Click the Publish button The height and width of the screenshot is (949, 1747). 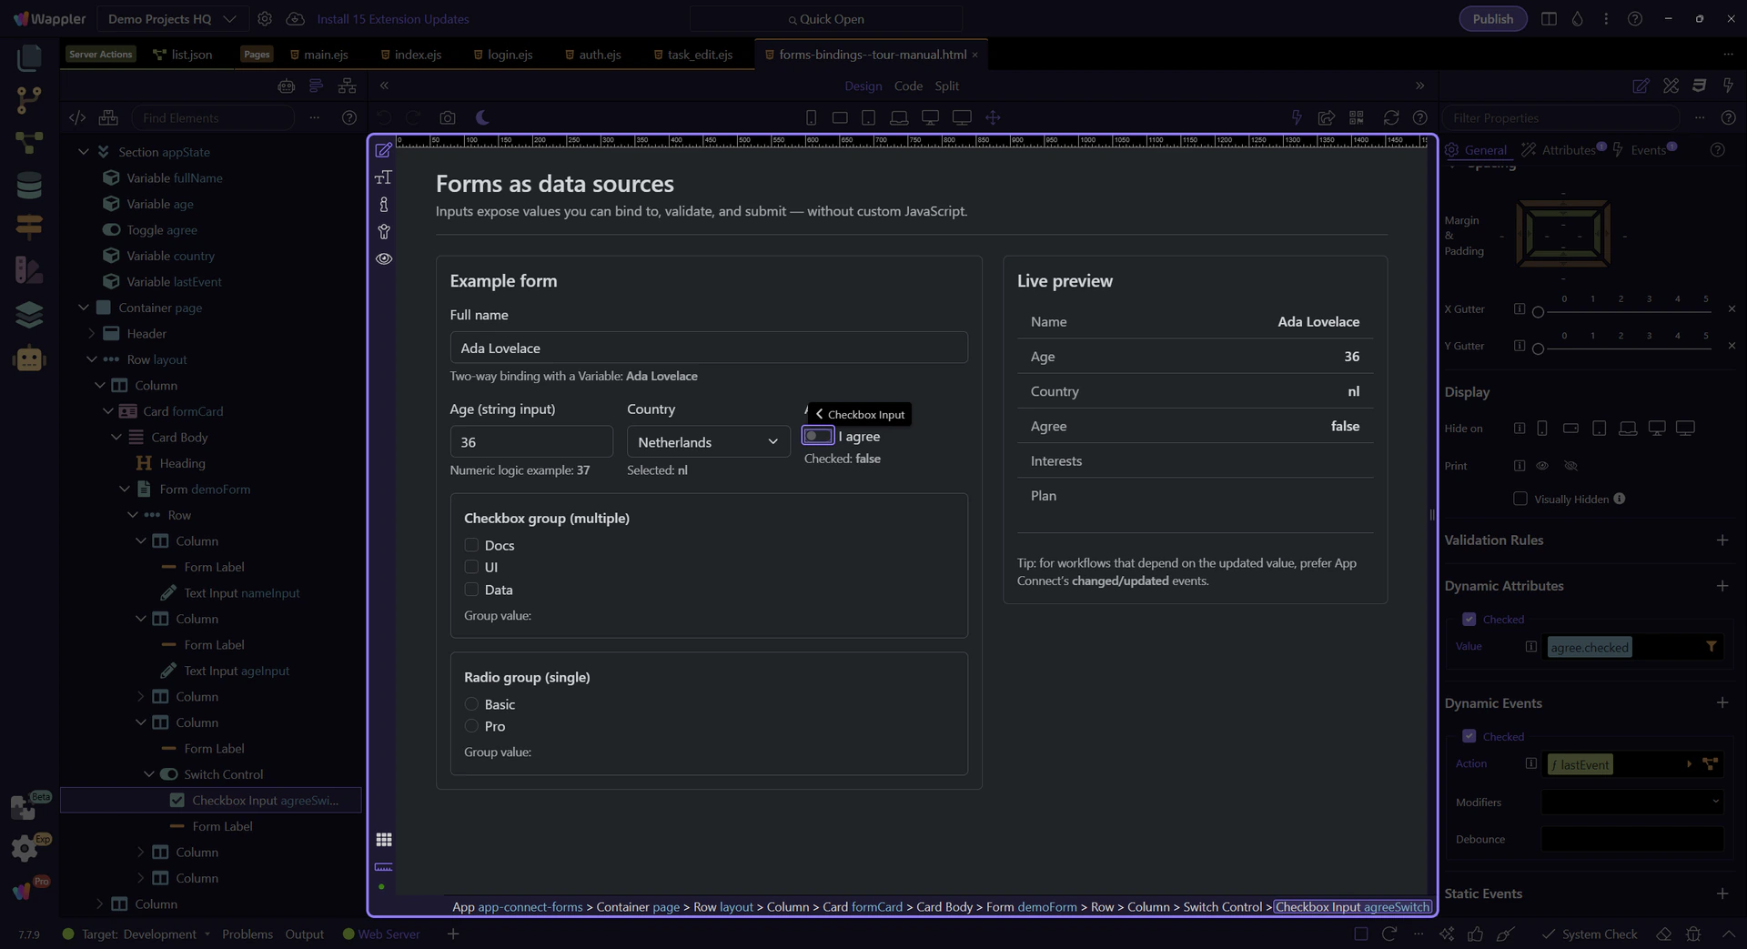coord(1492,19)
